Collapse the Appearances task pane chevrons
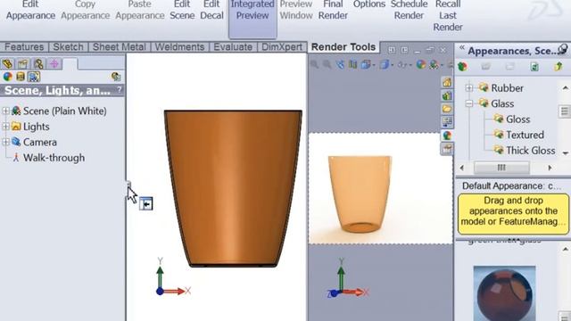 tap(462, 47)
